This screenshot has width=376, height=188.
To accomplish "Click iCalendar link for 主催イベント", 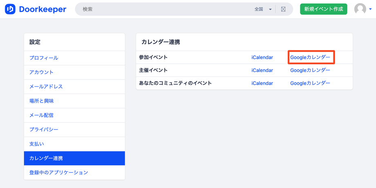I will [x=262, y=70].
